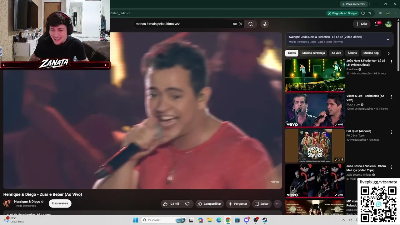Open the Windows Start menu
Viewport: 400px width, 225px height.
click(136, 220)
